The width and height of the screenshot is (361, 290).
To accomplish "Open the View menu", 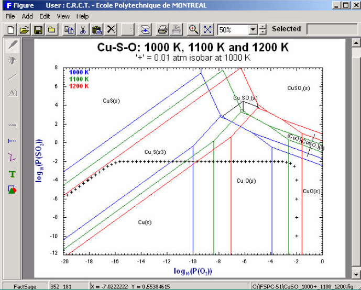I will click(63, 16).
